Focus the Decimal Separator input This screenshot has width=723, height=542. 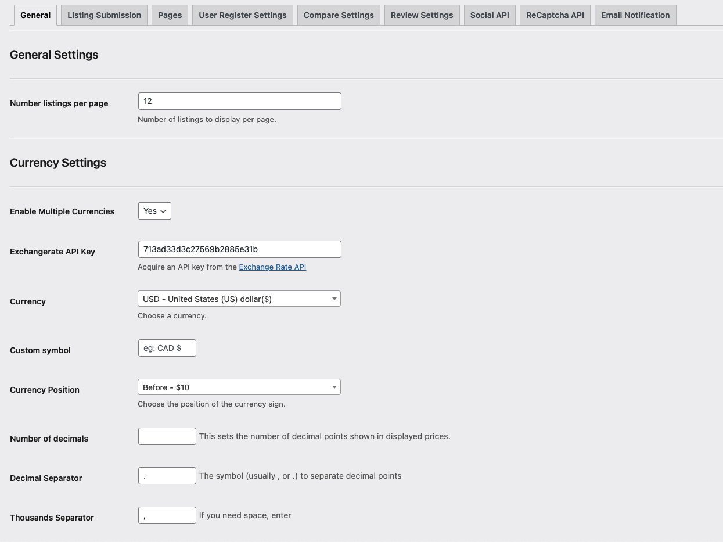(x=167, y=476)
